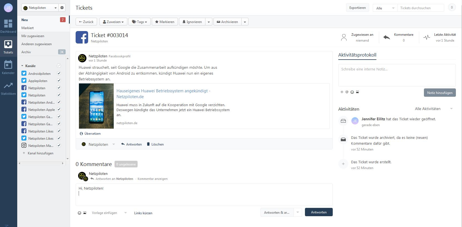Expand the Tags dropdown
Viewport: 462px width, 227px height.
coord(139,22)
